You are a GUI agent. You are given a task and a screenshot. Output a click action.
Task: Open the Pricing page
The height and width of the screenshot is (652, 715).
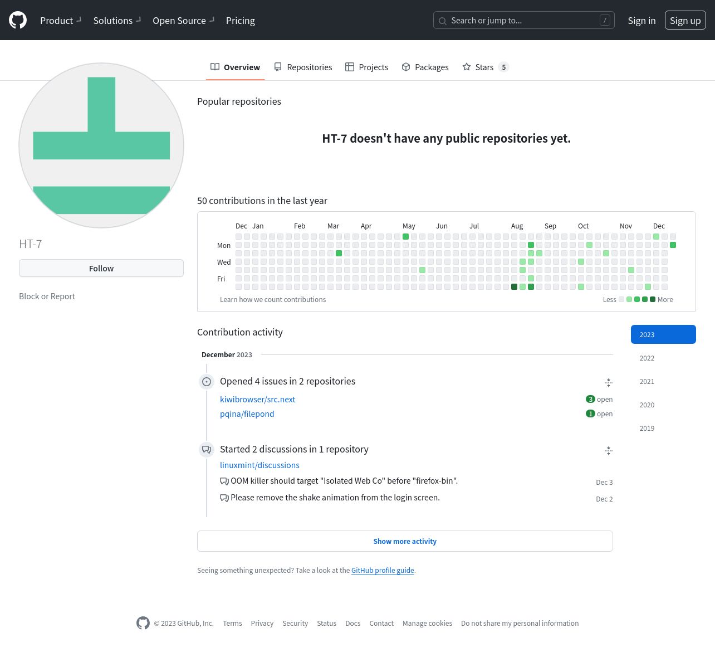[x=241, y=21]
